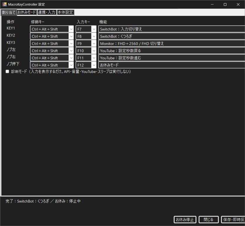Click the MacroKeyController app icon in title bar
The height and width of the screenshot is (226, 245).
point(4,4)
